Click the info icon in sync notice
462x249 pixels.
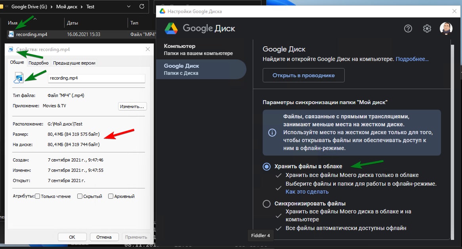pyautogui.click(x=272, y=133)
